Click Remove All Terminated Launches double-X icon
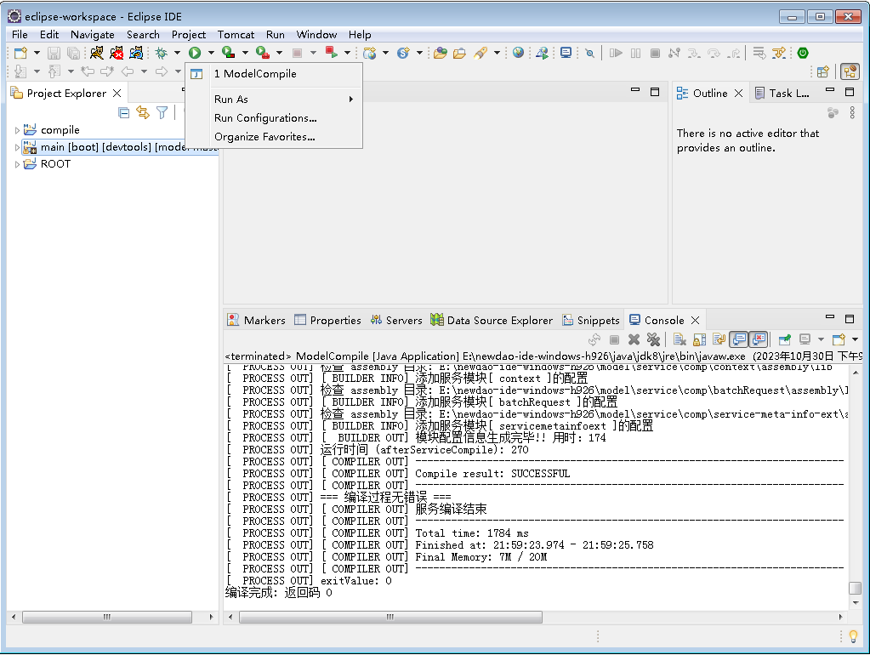 pyautogui.click(x=654, y=339)
